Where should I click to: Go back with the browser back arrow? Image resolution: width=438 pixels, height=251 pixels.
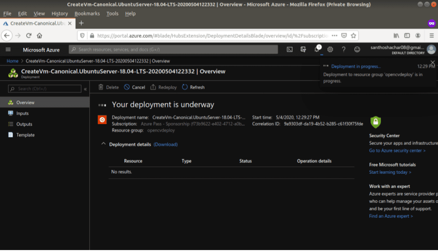pos(7,36)
